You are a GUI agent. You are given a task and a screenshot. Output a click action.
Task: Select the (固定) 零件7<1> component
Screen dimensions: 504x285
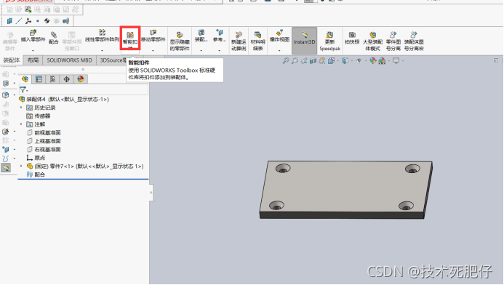point(85,166)
